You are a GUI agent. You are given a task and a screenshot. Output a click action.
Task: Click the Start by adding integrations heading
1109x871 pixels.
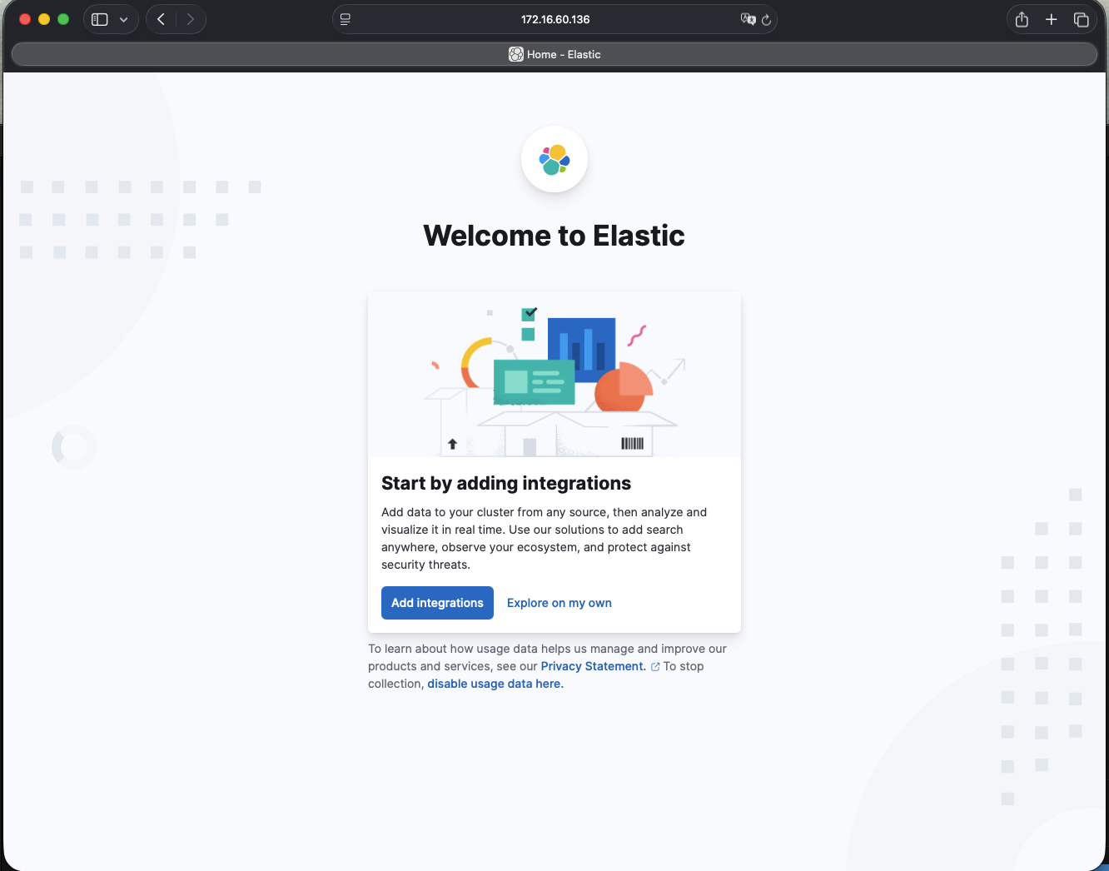click(x=506, y=483)
